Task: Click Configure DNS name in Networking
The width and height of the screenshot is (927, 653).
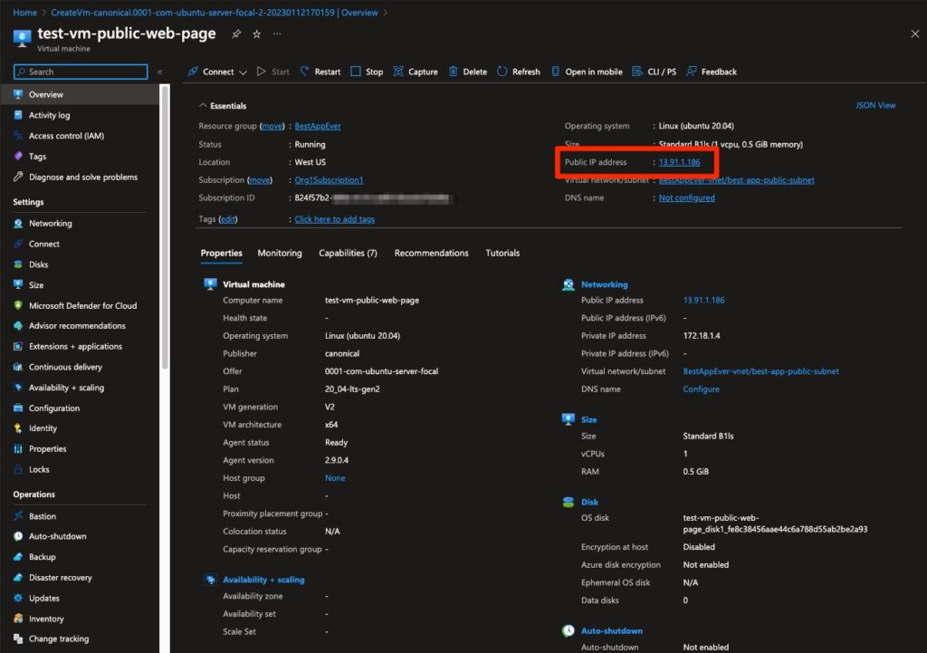Action: [x=702, y=389]
